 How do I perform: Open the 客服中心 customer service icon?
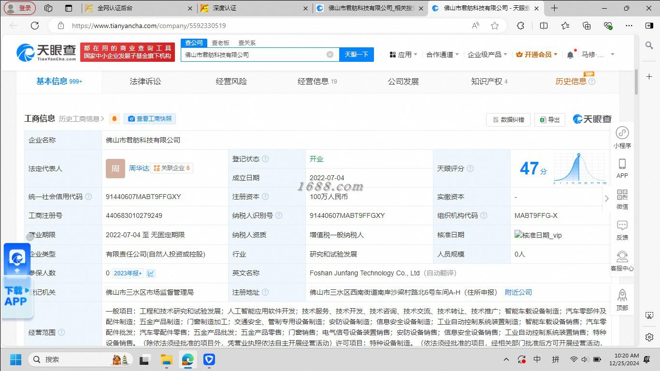pos(622,257)
